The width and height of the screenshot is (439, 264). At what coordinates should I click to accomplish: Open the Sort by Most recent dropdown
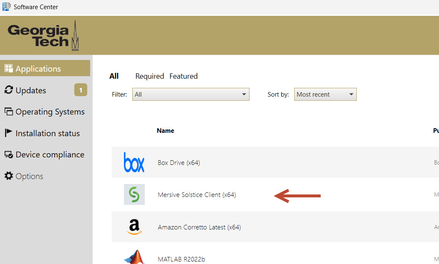point(325,95)
